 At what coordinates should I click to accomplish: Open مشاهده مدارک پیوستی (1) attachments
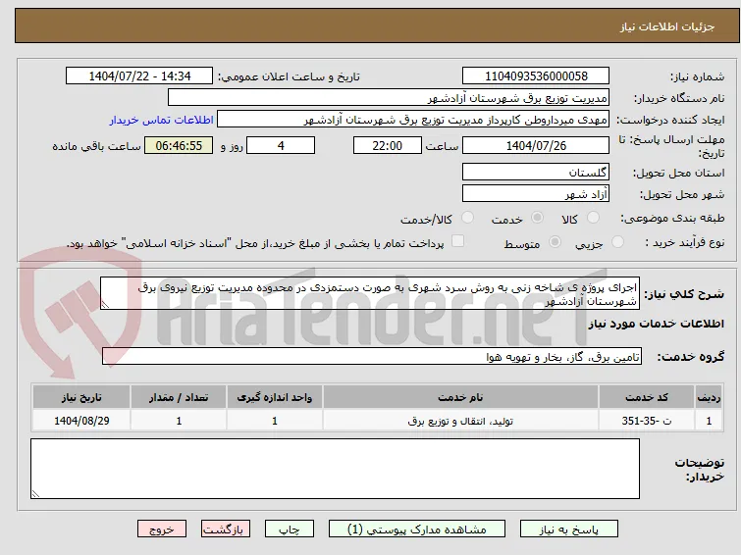[417, 530]
